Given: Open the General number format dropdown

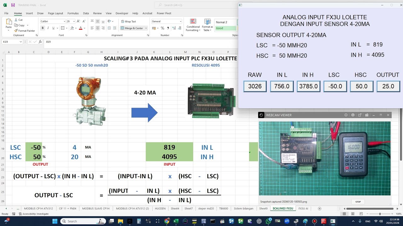Looking at the screenshot, I should pyautogui.click(x=180, y=21).
